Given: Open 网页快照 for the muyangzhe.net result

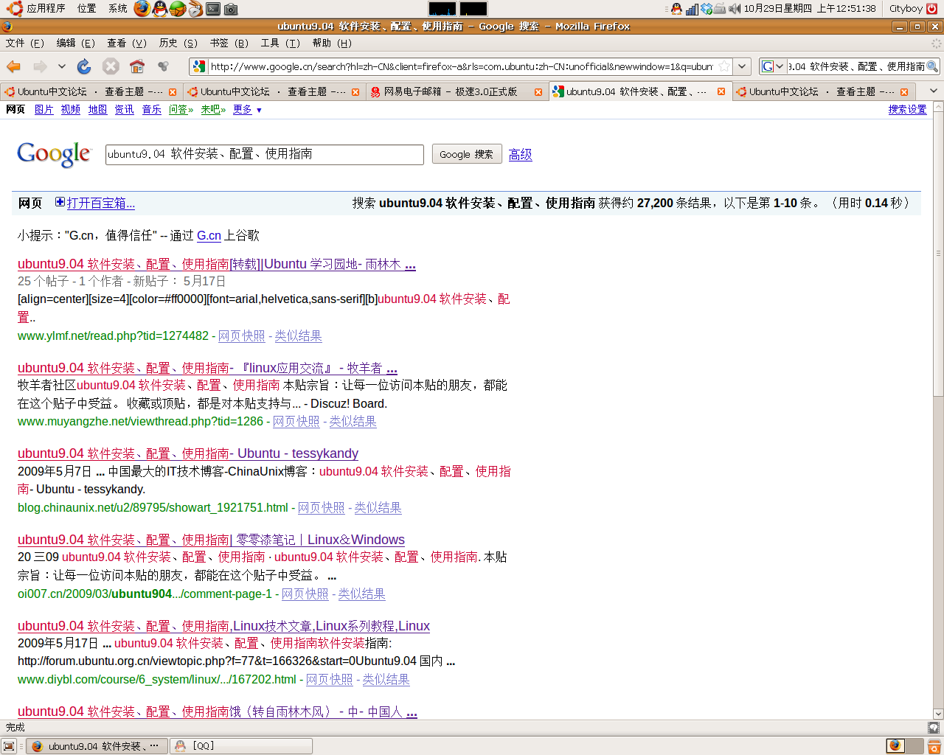Looking at the screenshot, I should coord(296,422).
